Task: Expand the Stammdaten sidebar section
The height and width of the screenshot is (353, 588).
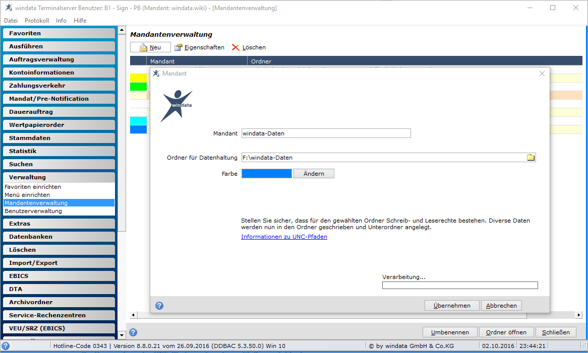Action: 59,138
